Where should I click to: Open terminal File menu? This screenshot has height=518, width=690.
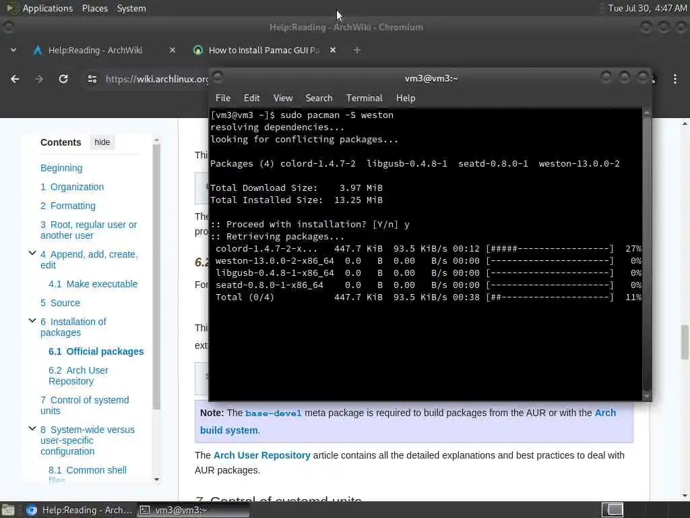pos(222,98)
